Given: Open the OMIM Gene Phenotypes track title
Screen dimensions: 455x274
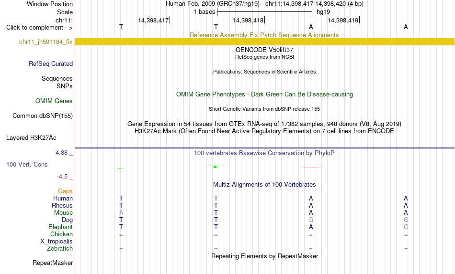Looking at the screenshot, I should pos(264,95).
